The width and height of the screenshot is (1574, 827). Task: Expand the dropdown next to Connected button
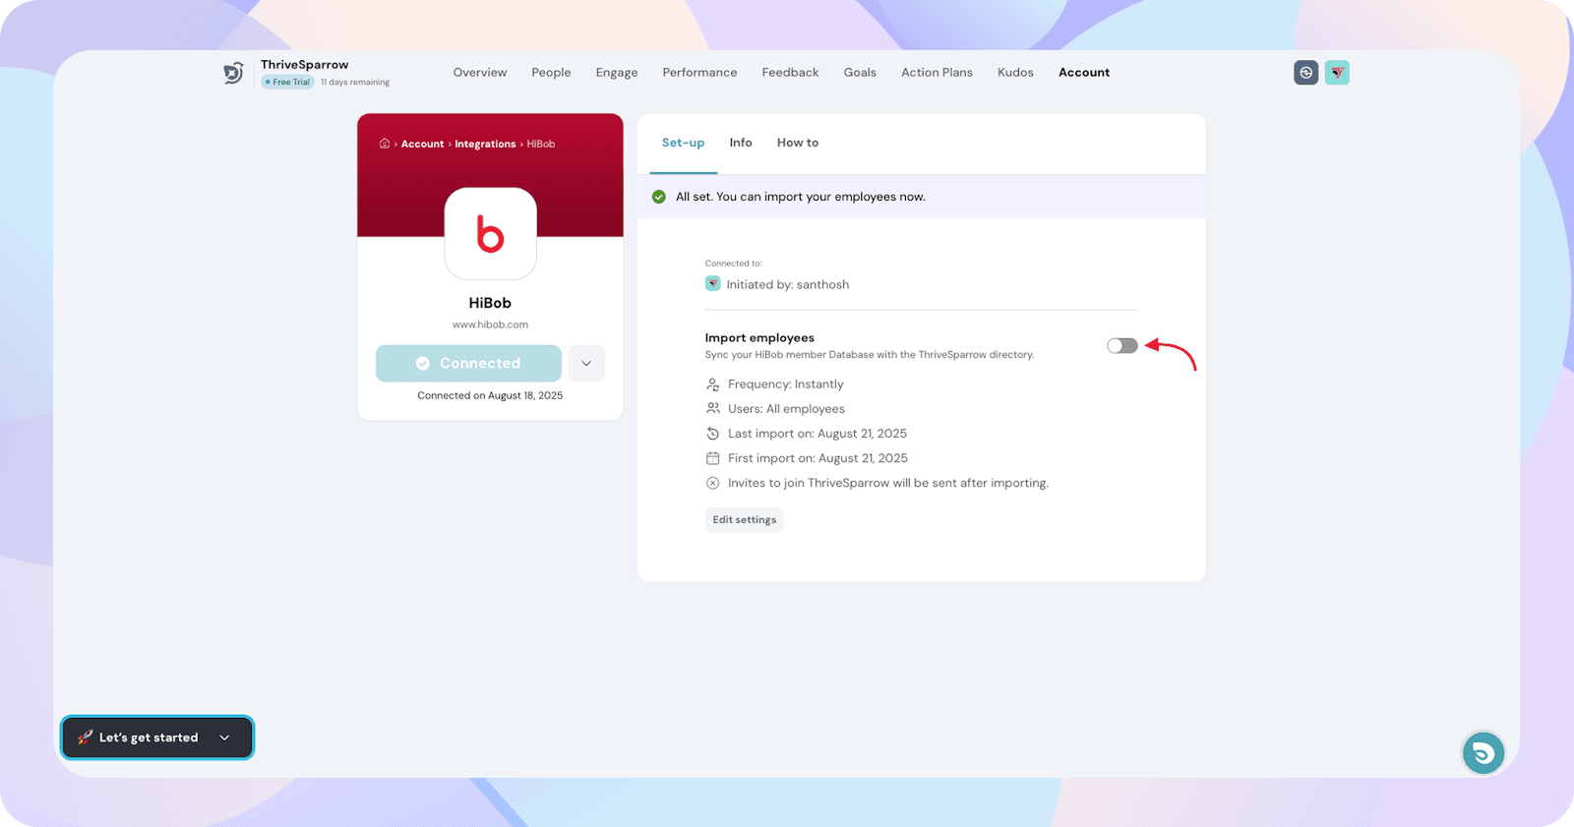[586, 363]
